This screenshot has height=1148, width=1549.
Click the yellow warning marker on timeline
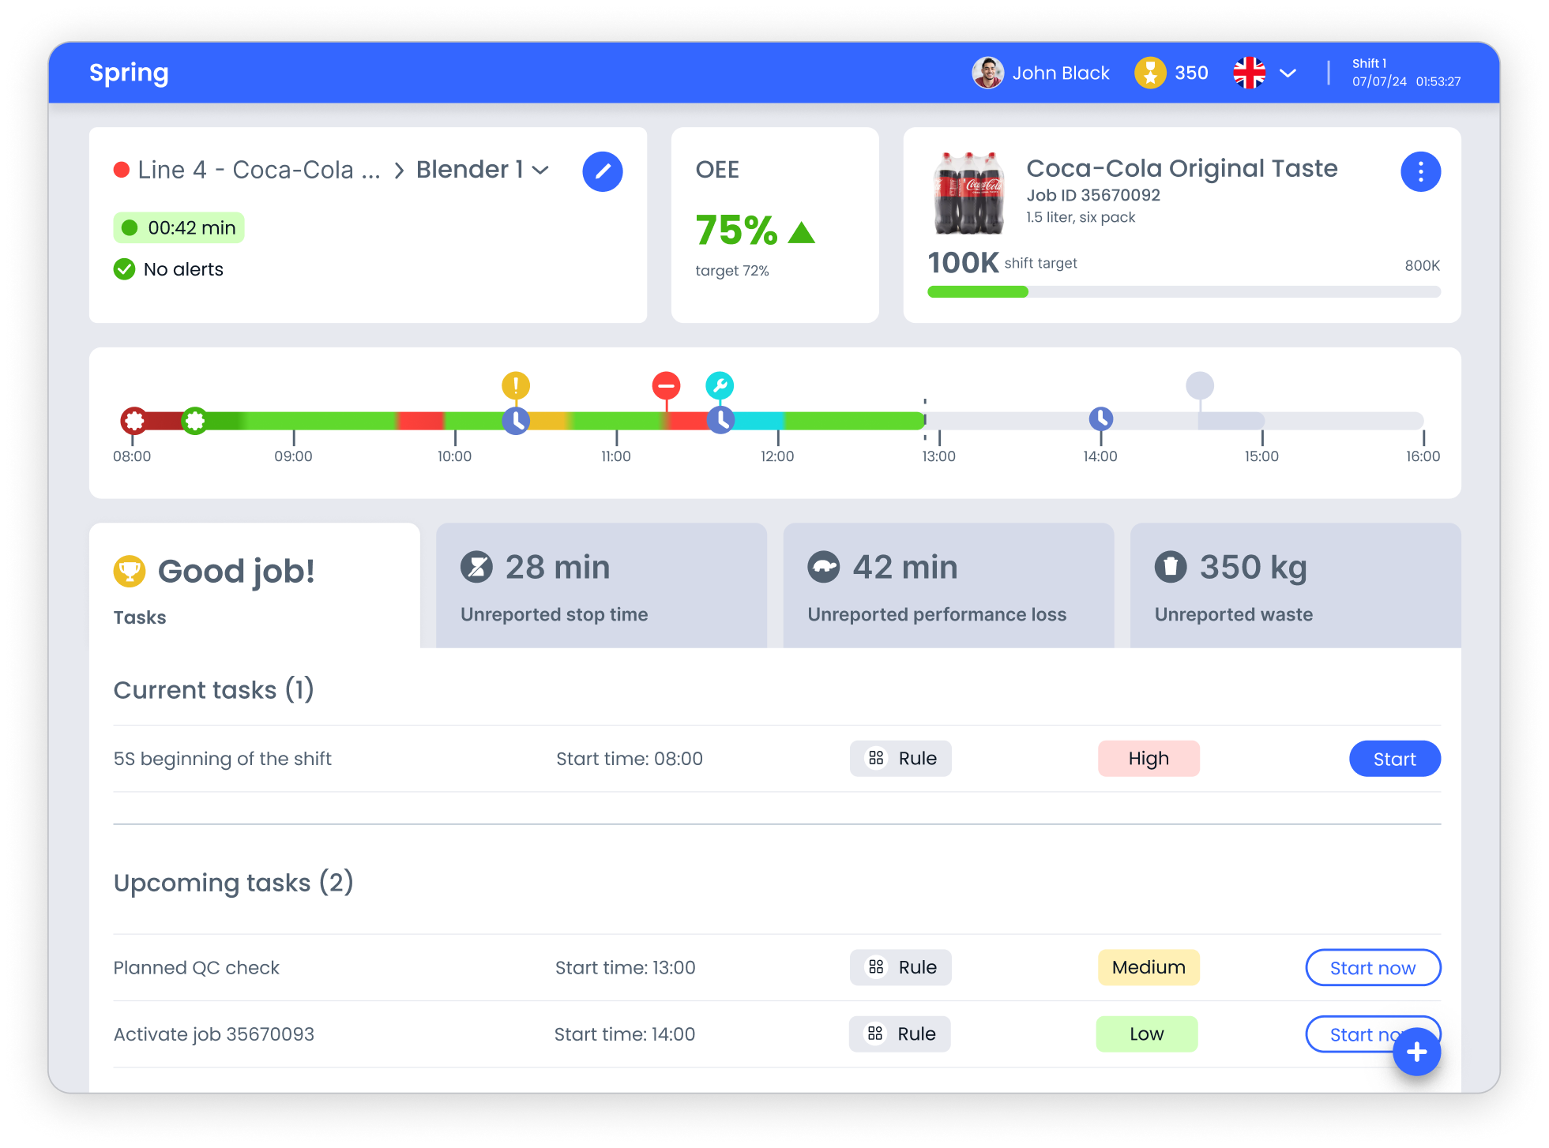pos(515,385)
